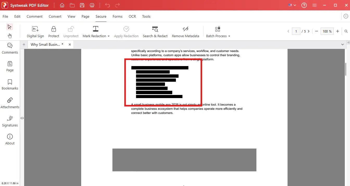This screenshot has height=186, width=350.
Task: Click the Systweak PDF Editor logo
Action: [5, 5]
